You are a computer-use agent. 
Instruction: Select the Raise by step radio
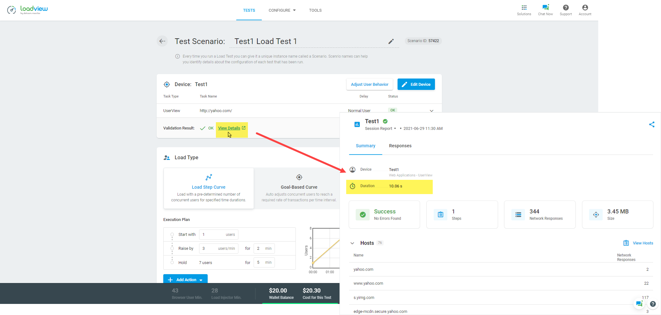pos(172,249)
